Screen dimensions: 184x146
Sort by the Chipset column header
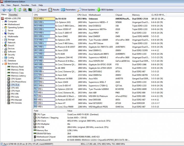[x=123, y=15]
